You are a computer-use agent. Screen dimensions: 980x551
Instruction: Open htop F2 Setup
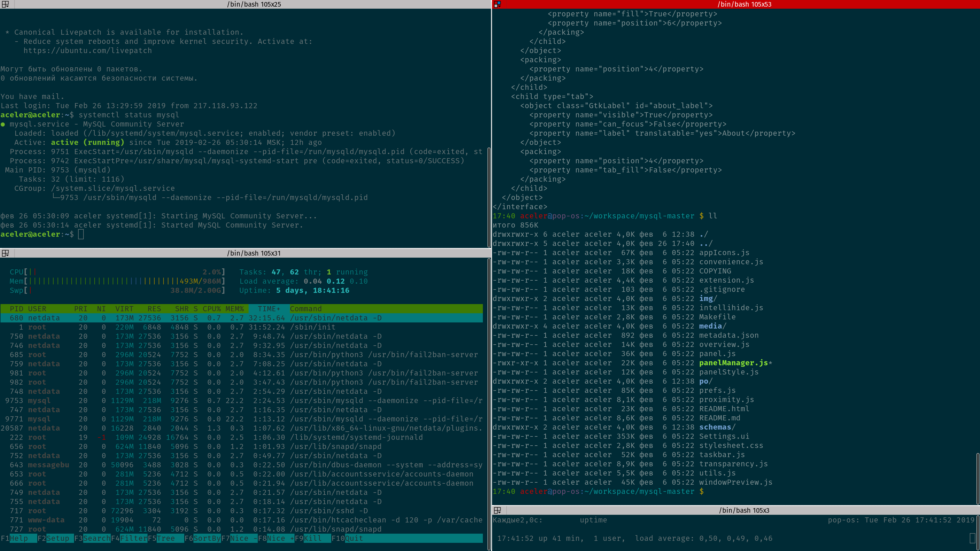(x=56, y=539)
